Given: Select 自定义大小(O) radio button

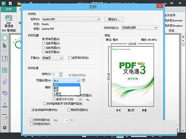Looking at the screenshot, I should [x=54, y=99].
